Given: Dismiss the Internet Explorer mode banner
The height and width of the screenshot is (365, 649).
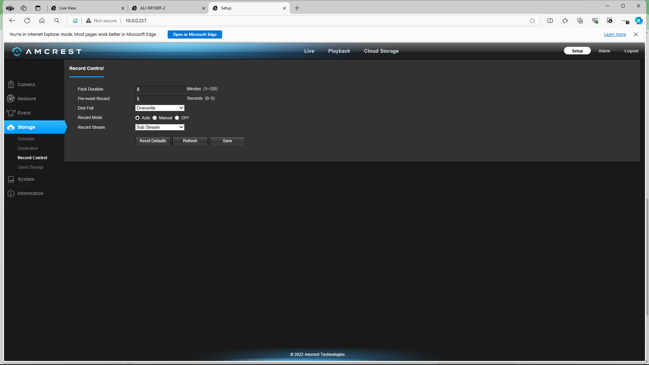Looking at the screenshot, I should point(636,34).
